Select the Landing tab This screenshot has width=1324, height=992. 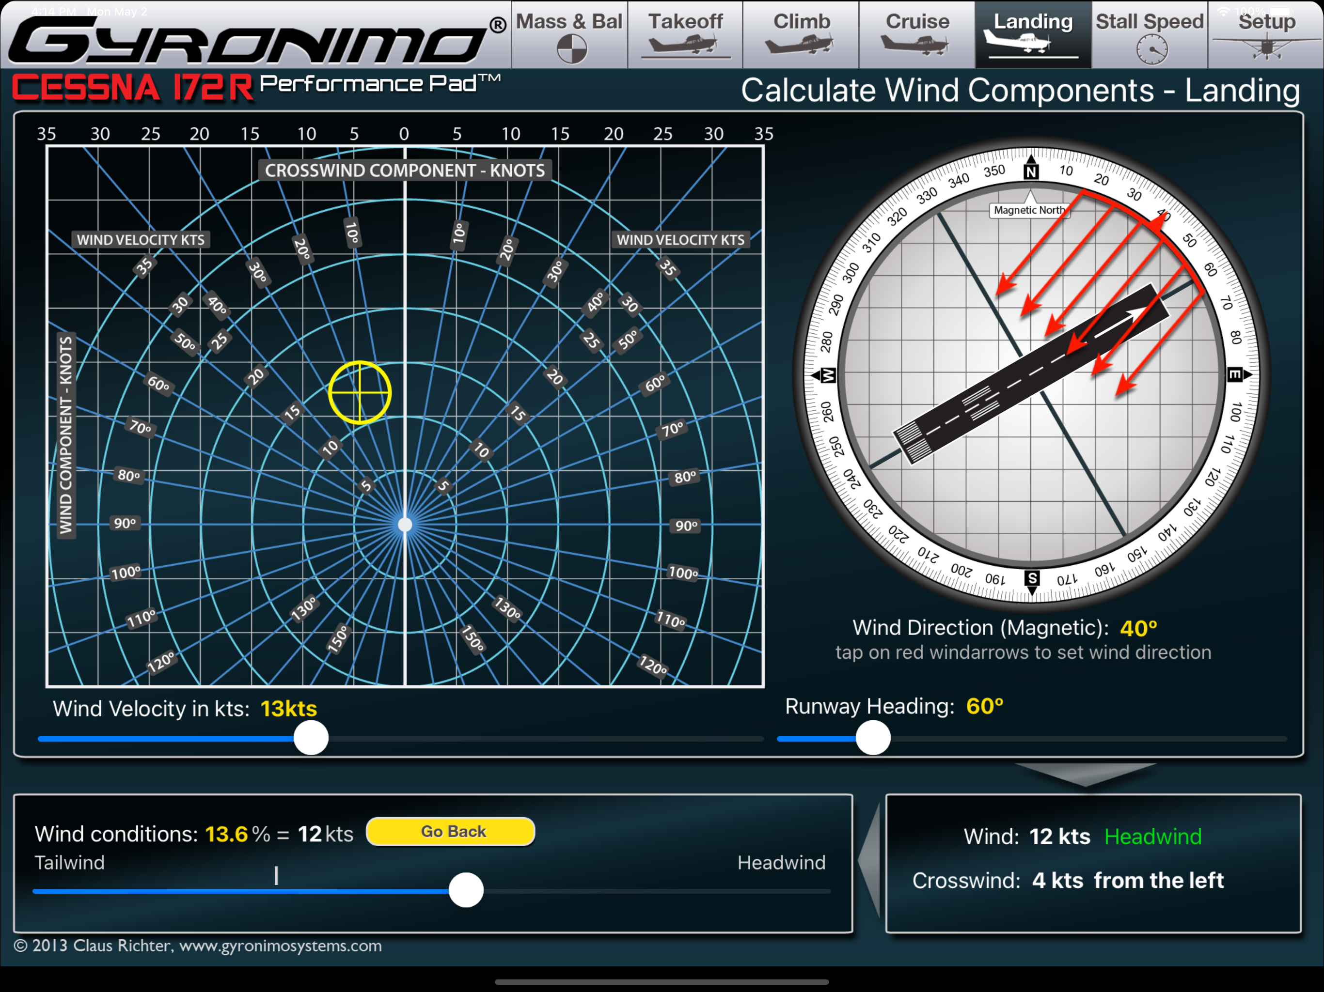1033,35
